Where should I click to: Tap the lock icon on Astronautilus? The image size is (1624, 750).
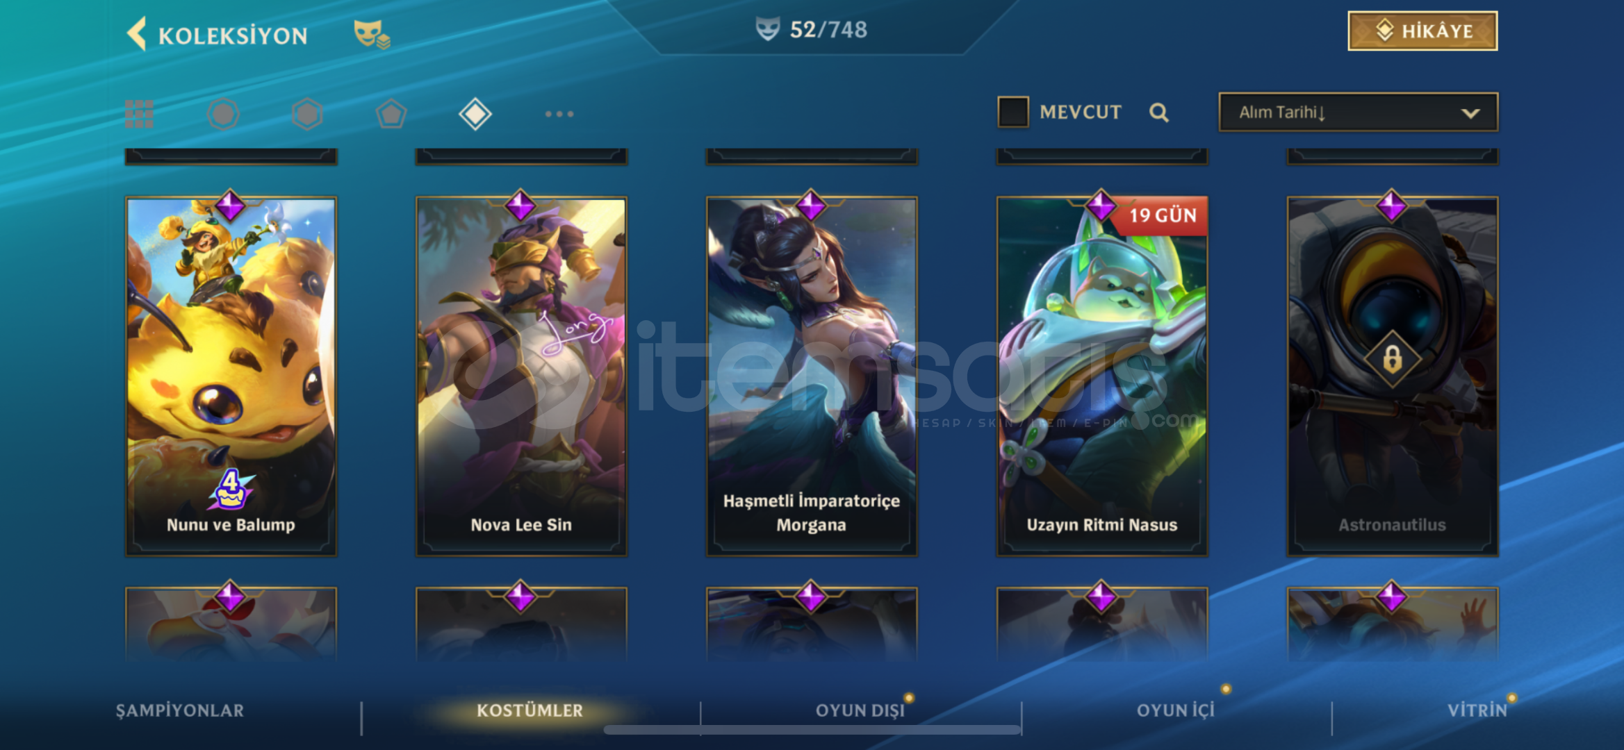tap(1392, 360)
